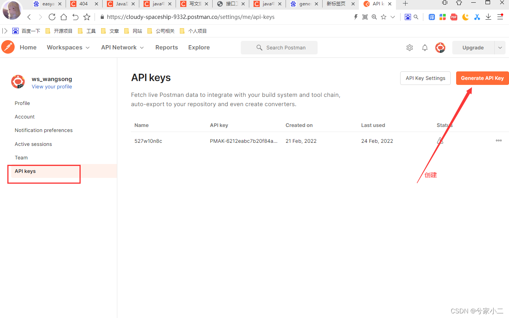Select Team in the settings sidebar
Viewport: 509px width, 318px height.
[21, 157]
